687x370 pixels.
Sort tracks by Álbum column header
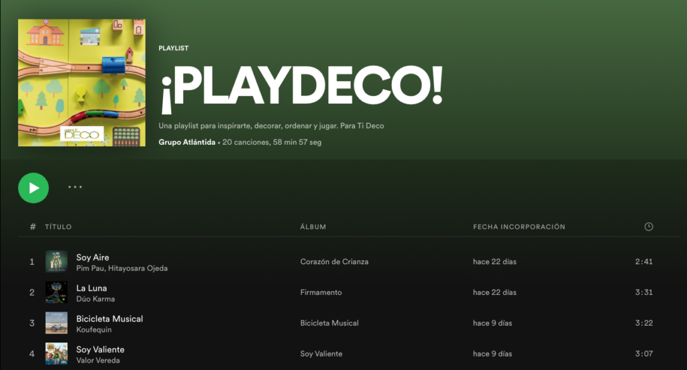pos(313,227)
